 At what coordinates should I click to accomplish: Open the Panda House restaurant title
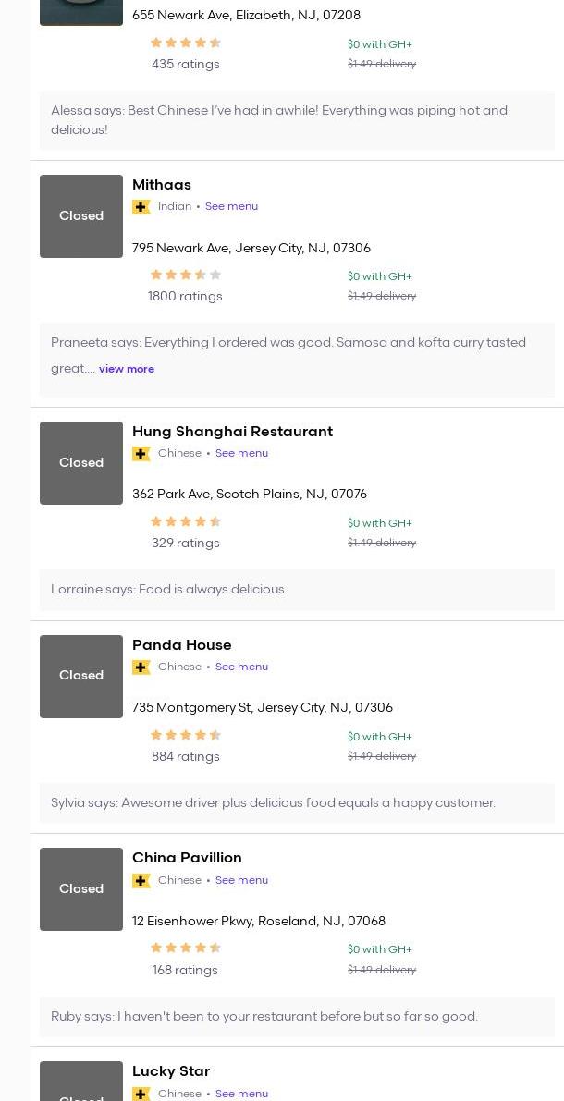182,645
